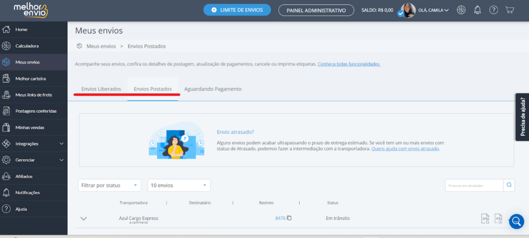
Task: Click the user profile avatar
Action: 408,10
